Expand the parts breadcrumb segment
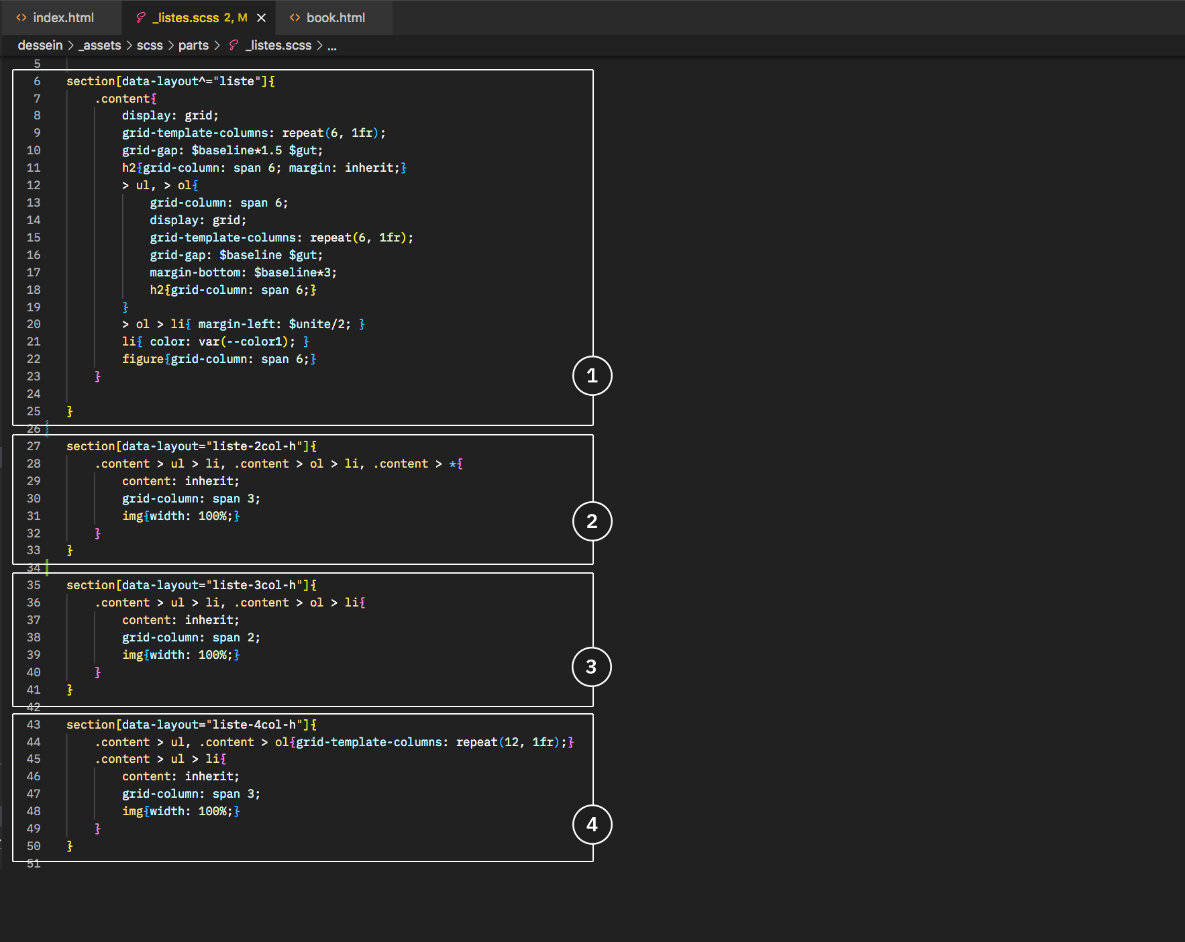This screenshot has height=942, width=1185. (193, 45)
